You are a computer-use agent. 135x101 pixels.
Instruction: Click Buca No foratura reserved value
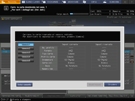pyautogui.click(x=104, y=66)
